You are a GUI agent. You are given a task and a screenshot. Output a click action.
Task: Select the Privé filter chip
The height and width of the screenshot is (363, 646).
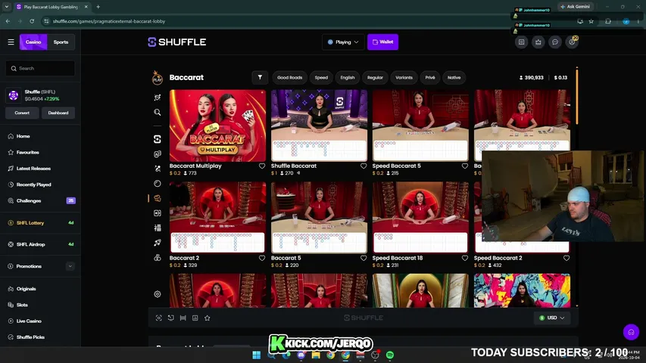pyautogui.click(x=430, y=77)
